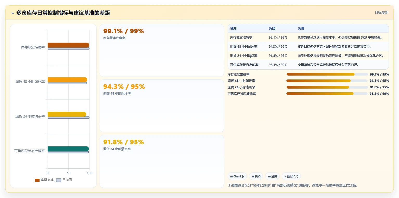Viewport: 399px width, 198px height.
Task: Click the 可售库存状态准确率 teal chart bar
Action: pos(68,149)
